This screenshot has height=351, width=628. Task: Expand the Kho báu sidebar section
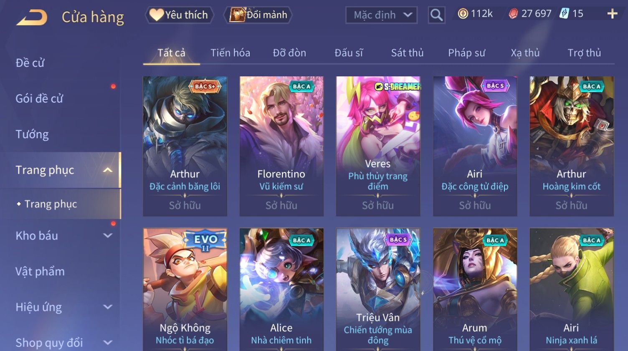(x=108, y=235)
